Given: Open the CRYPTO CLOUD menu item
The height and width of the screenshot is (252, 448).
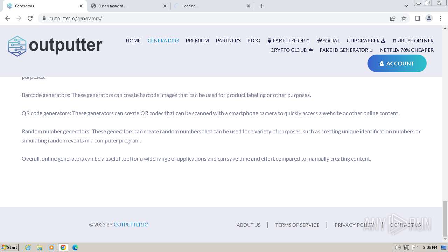Looking at the screenshot, I should pyautogui.click(x=292, y=50).
